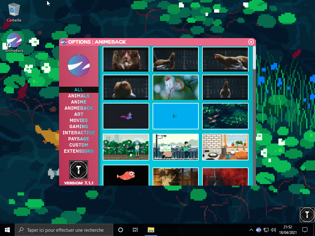315x236 pixels.
Task: Open the GAMING category
Action: pyautogui.click(x=79, y=126)
